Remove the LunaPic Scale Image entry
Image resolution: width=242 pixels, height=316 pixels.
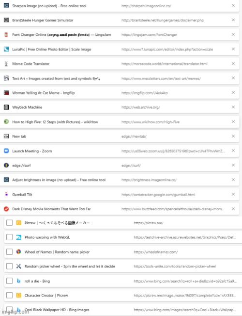(233, 49)
